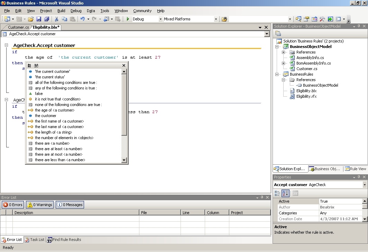Click the Start Debugging play icon
This screenshot has width=368, height=252.
pyautogui.click(x=128, y=19)
